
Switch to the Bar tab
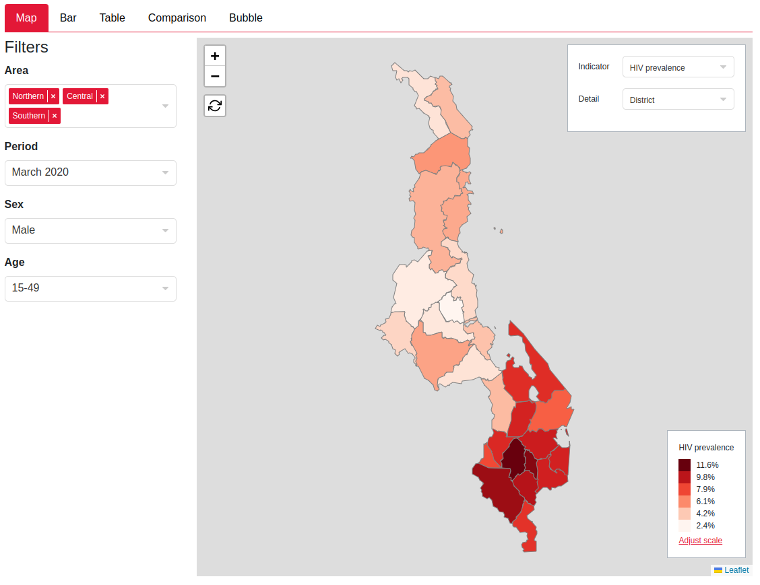(x=68, y=18)
